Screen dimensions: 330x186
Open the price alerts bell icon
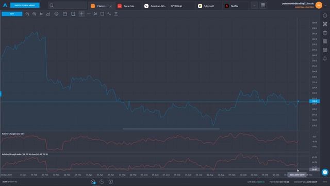coord(325,58)
